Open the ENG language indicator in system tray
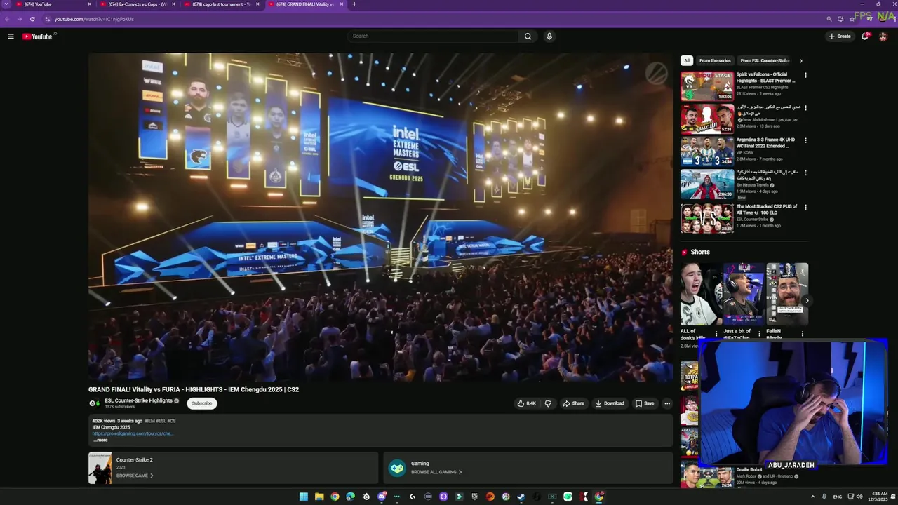This screenshot has width=898, height=505. [837, 497]
